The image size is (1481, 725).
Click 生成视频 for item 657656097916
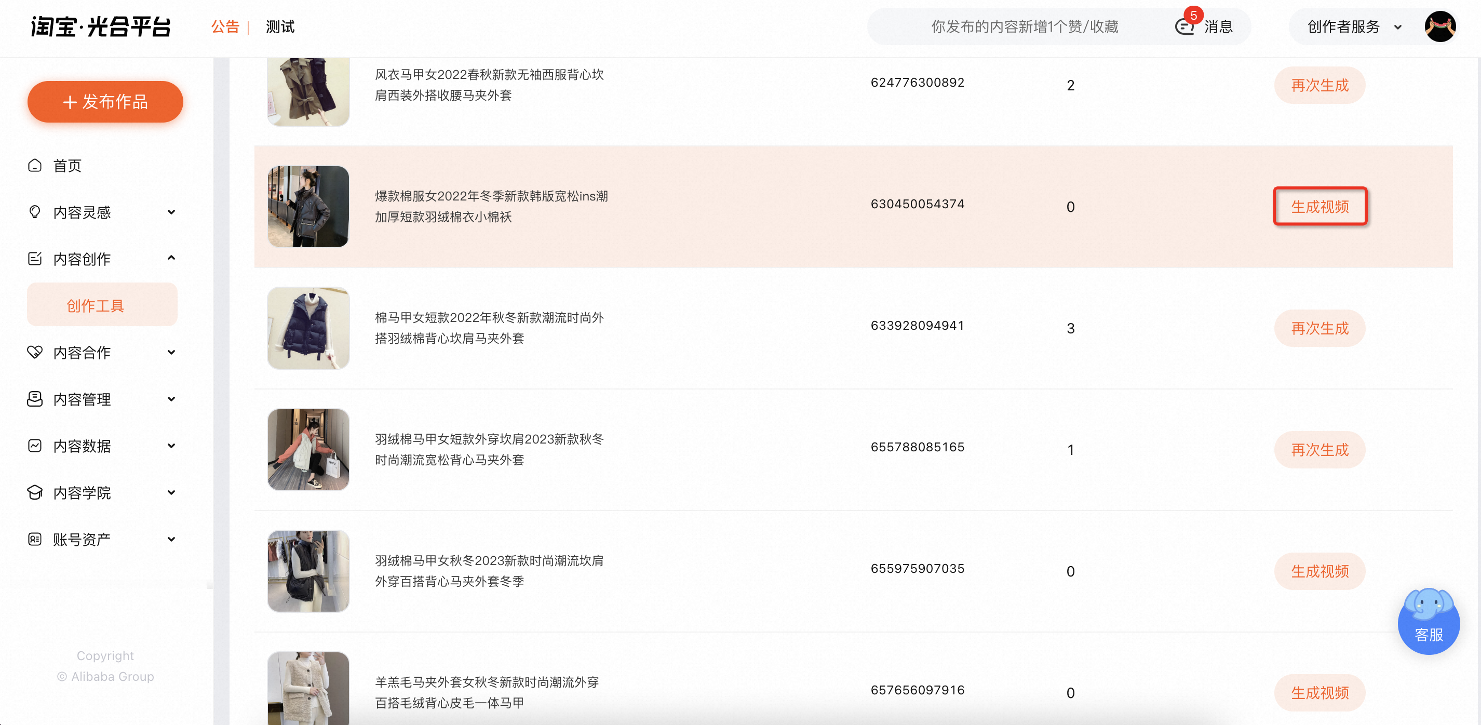pos(1320,692)
